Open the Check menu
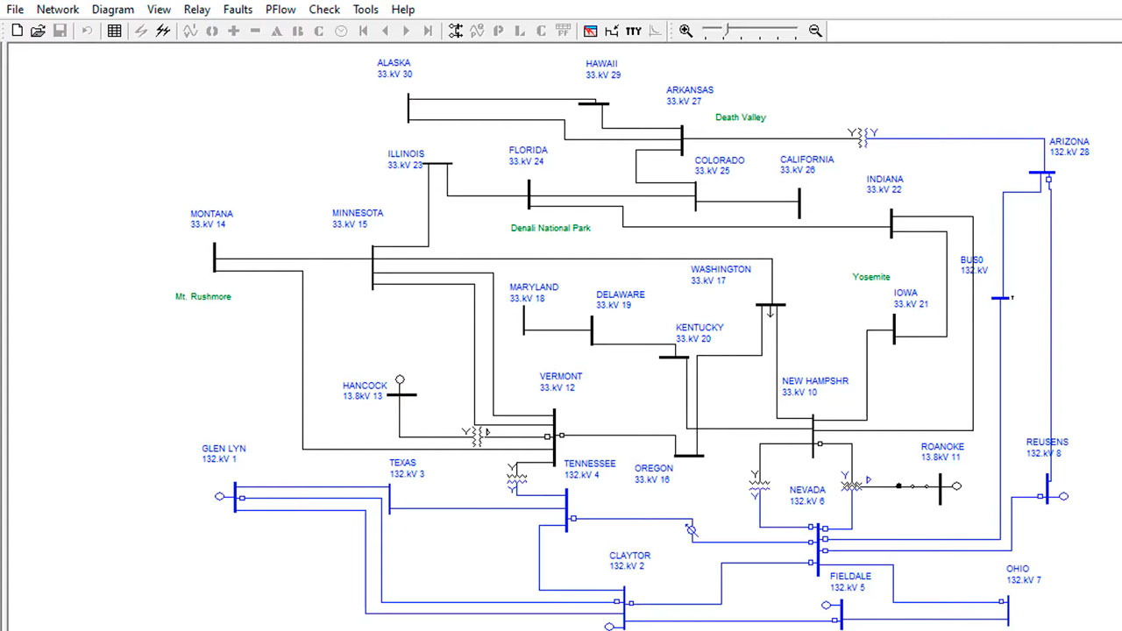Screen dimensions: 1122x631 point(324,10)
